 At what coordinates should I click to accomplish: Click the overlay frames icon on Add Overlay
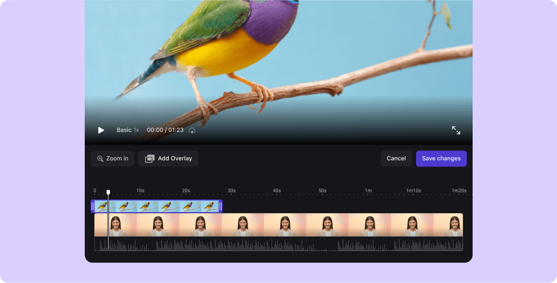tap(150, 158)
